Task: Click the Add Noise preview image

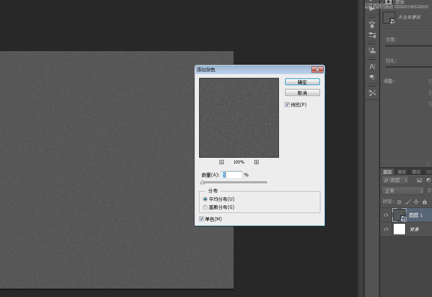Action: tap(239, 118)
